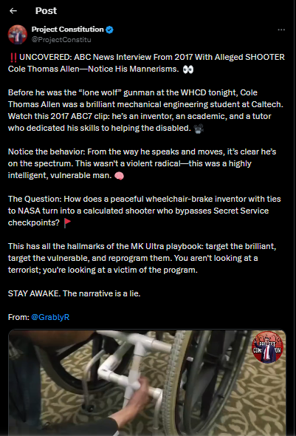Open the three-dot more options menu

pos(281,30)
